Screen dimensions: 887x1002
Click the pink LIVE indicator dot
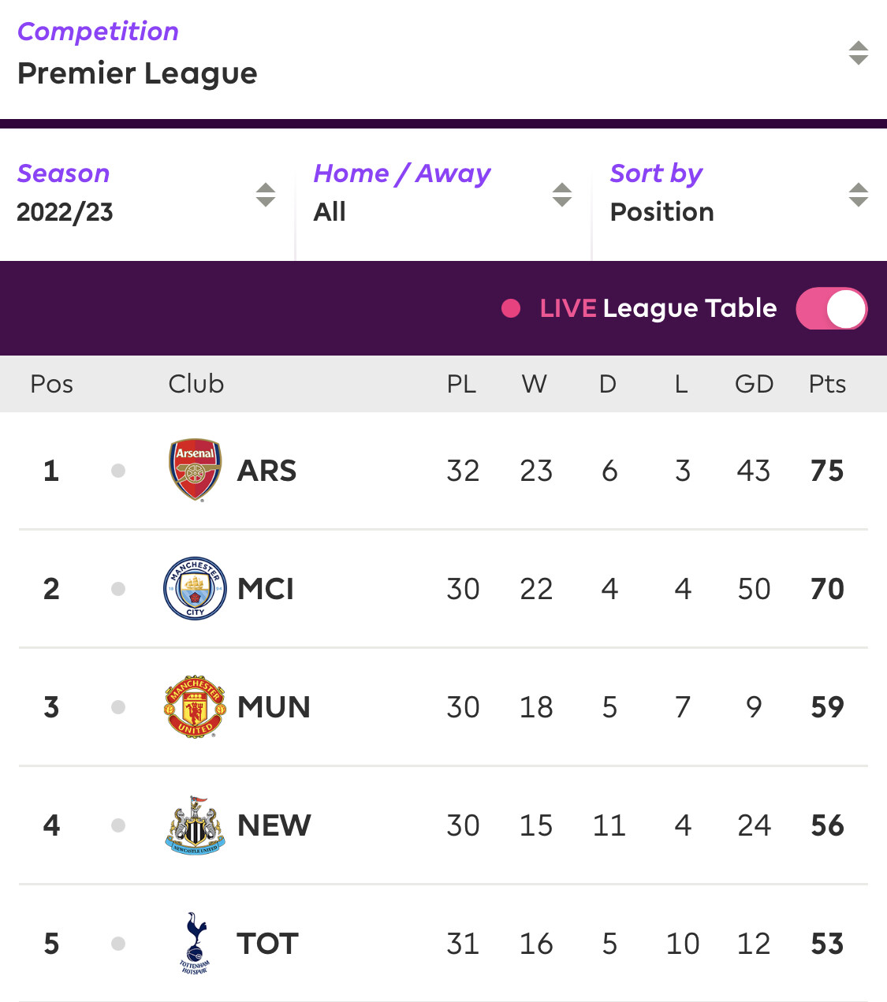click(x=511, y=308)
